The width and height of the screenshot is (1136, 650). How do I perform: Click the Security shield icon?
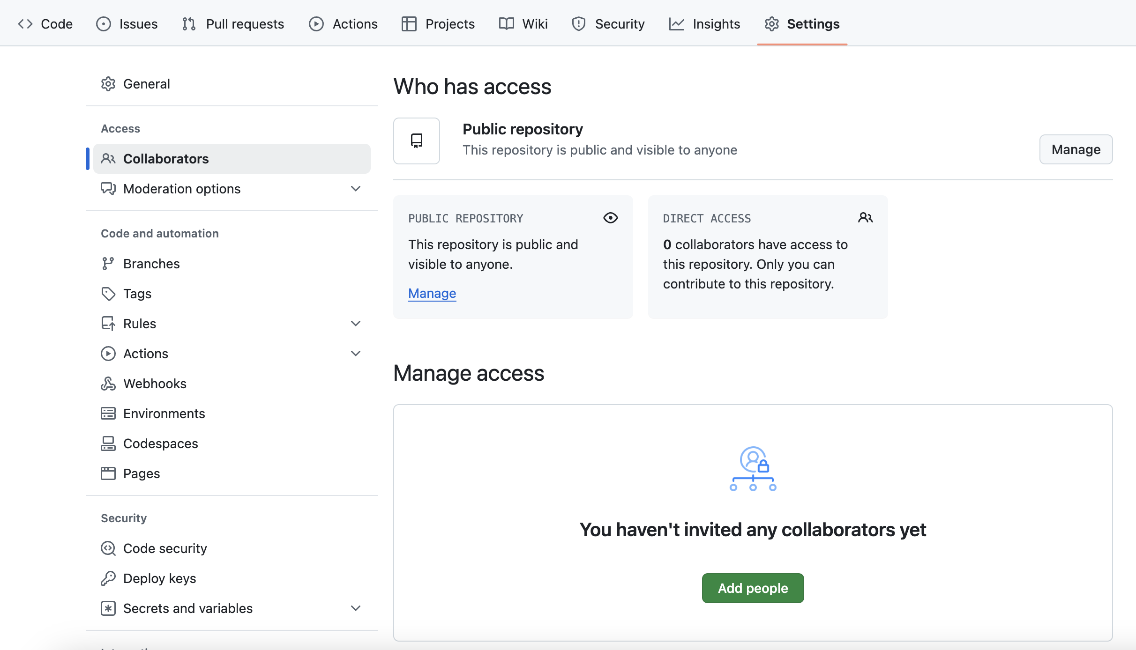[580, 23]
